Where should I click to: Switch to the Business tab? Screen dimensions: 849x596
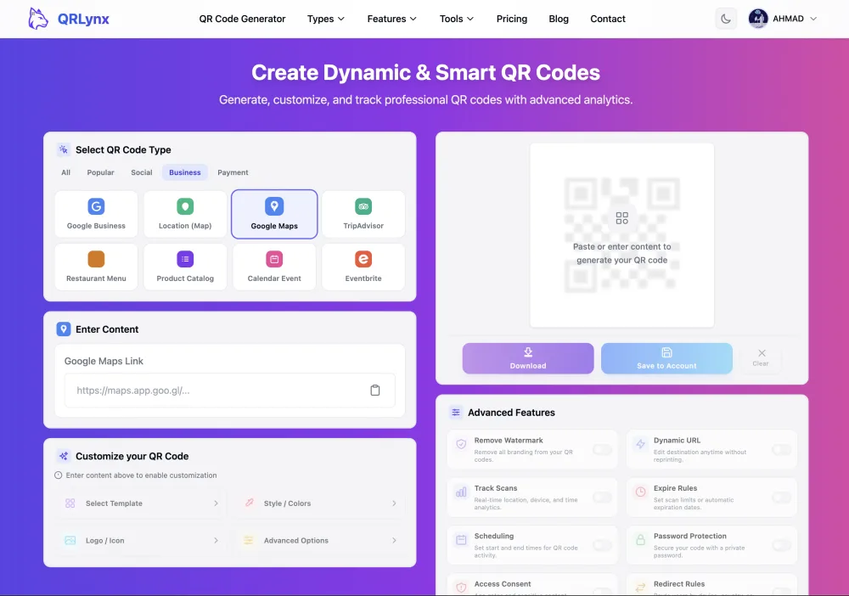[x=184, y=172]
